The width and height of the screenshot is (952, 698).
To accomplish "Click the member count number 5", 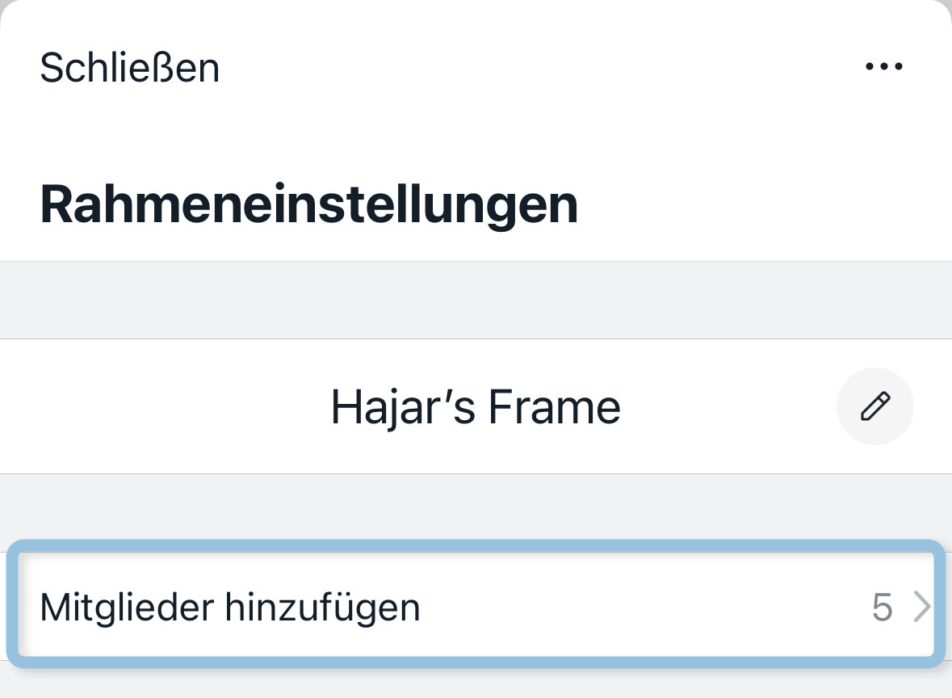I will pyautogui.click(x=883, y=607).
